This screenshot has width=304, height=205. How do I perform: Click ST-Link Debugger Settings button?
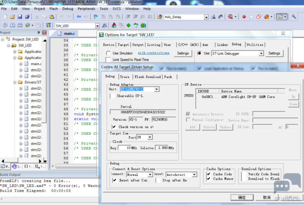[274, 53]
